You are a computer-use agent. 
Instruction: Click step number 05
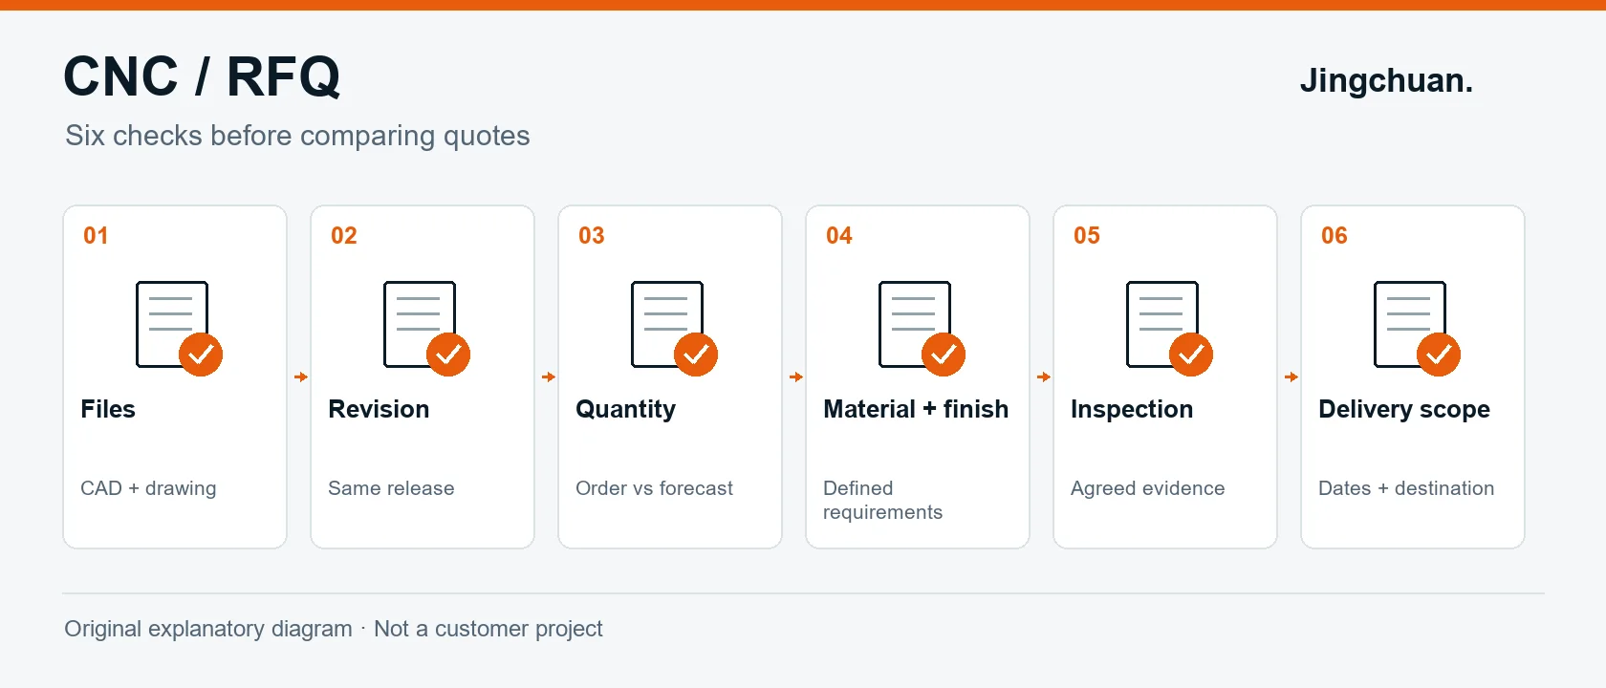tap(1087, 236)
